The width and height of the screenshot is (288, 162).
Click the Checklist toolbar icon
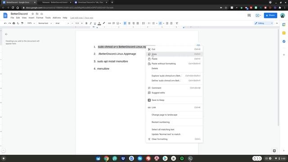point(149,23)
